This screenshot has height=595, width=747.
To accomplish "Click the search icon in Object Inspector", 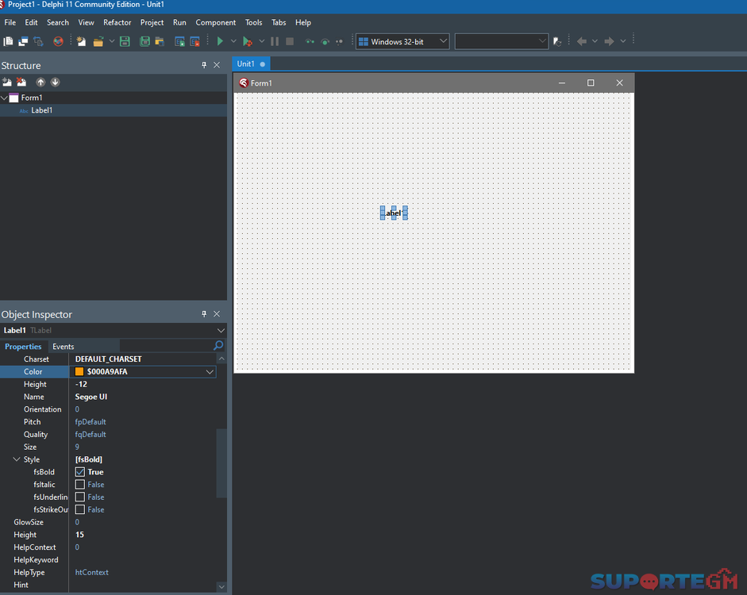I will 218,346.
